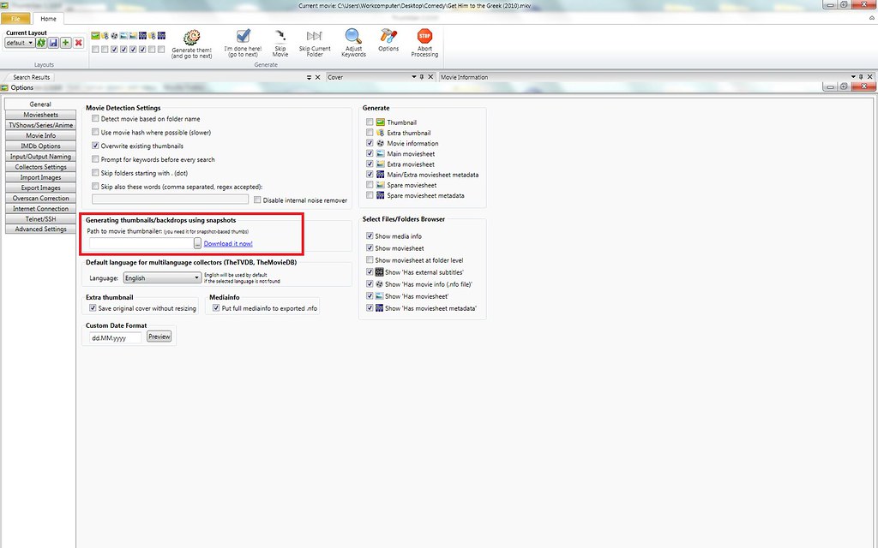
Task: Select the Search Results tab
Action: tap(32, 77)
